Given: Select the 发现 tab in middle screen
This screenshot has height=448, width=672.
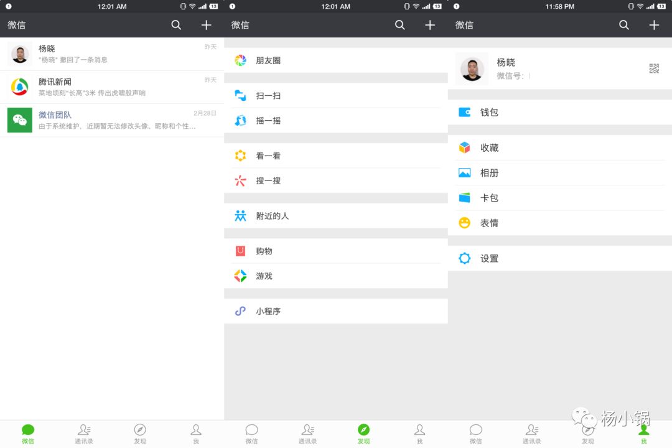Looking at the screenshot, I should [x=364, y=434].
